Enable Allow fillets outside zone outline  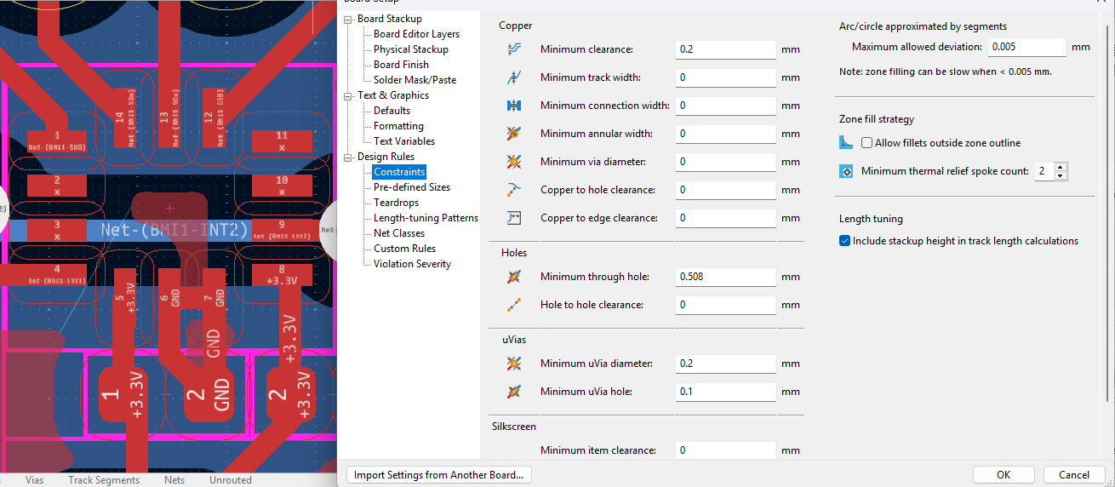pyautogui.click(x=867, y=143)
